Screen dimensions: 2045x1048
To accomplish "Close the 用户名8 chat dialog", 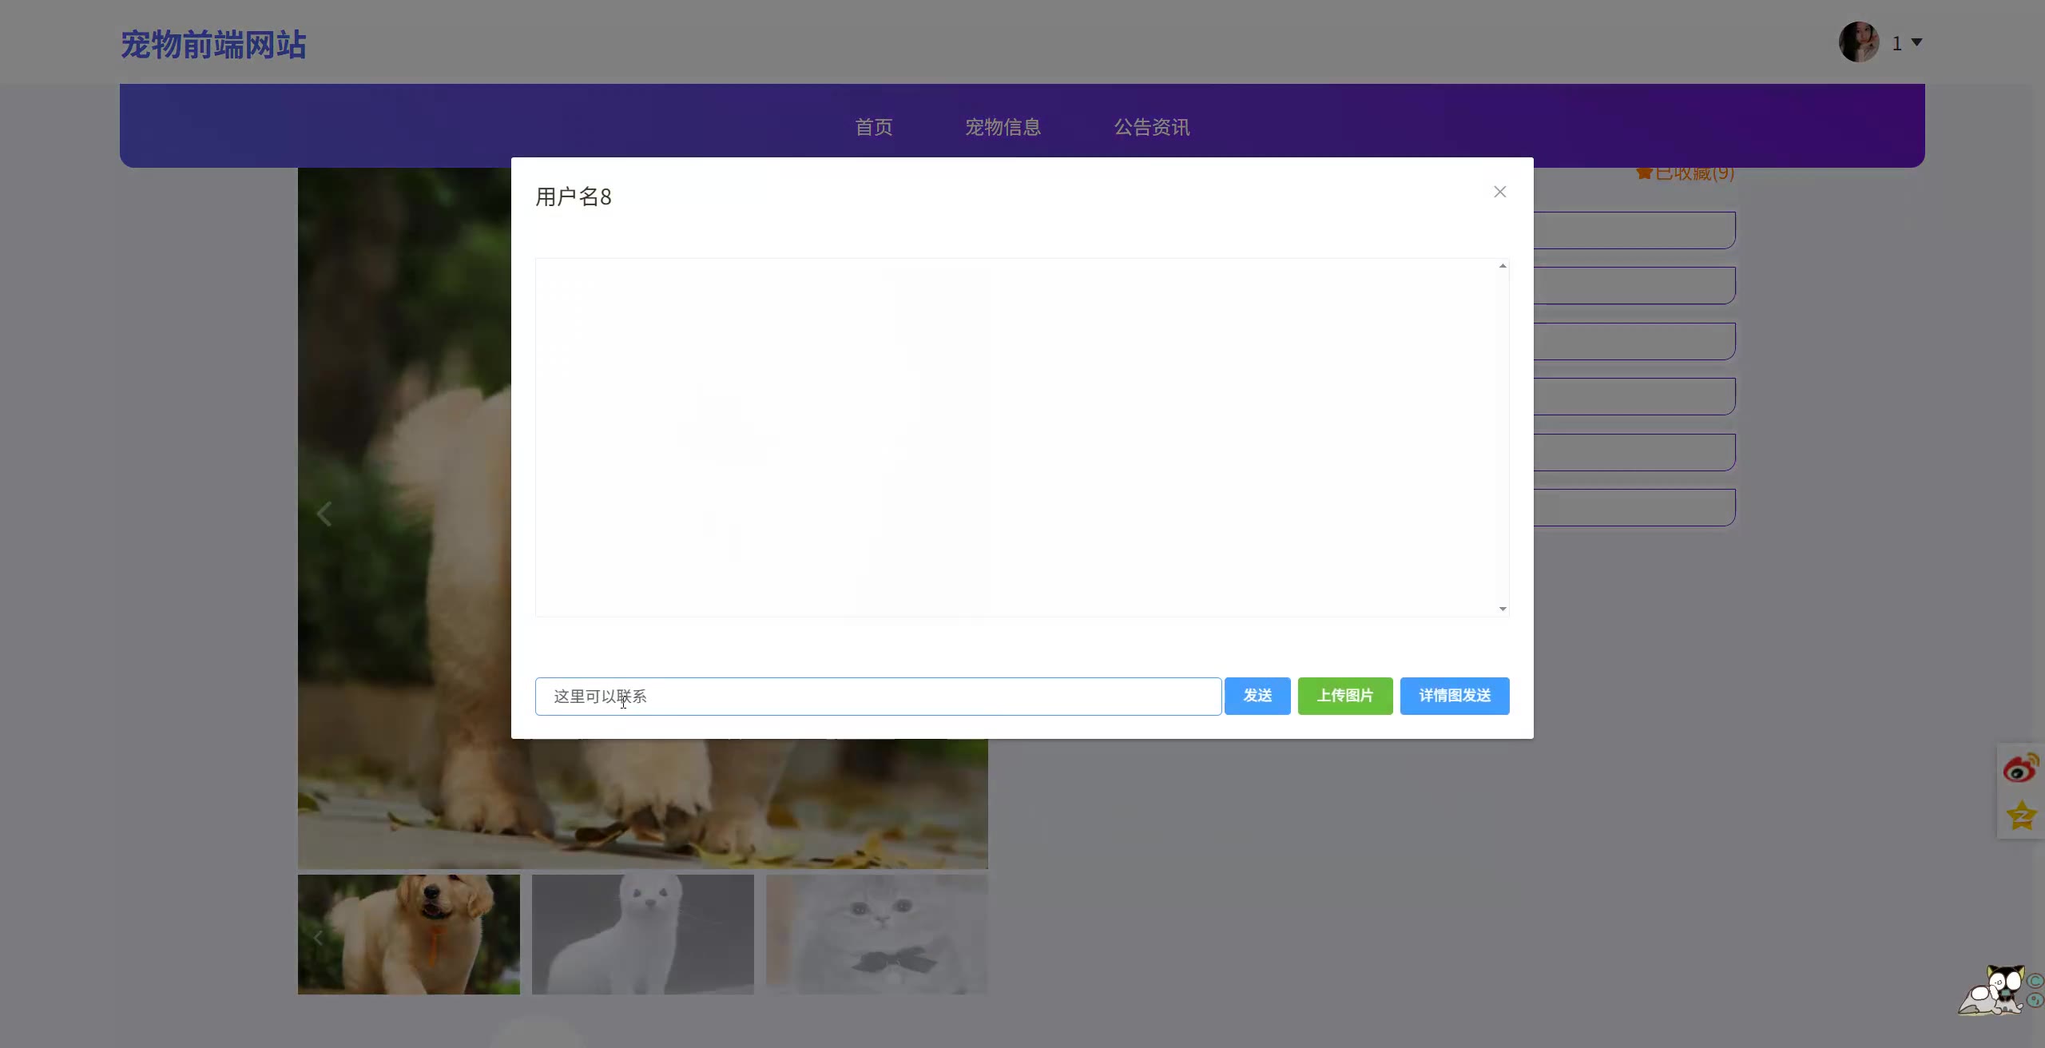I will click(x=1499, y=192).
